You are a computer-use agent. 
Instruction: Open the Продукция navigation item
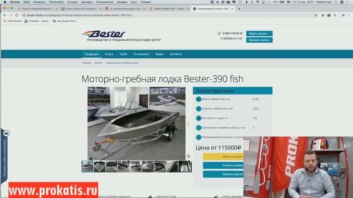pos(92,54)
